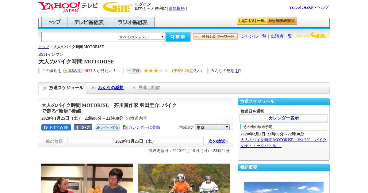Viewport: 368px width, 193px height.
Task: Open the ヘルプ link
Action: tap(323, 7)
